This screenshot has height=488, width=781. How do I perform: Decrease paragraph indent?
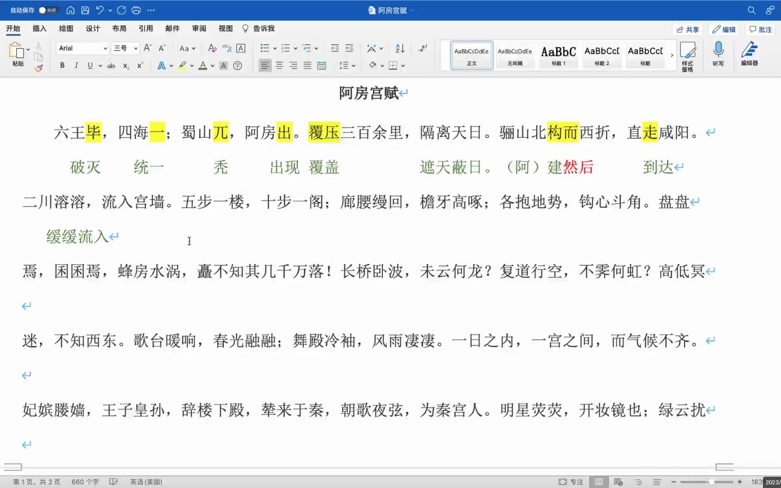click(x=335, y=48)
